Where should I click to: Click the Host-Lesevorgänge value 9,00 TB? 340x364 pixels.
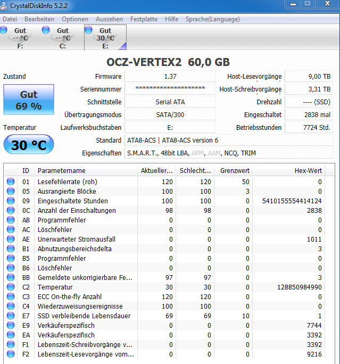click(x=309, y=77)
